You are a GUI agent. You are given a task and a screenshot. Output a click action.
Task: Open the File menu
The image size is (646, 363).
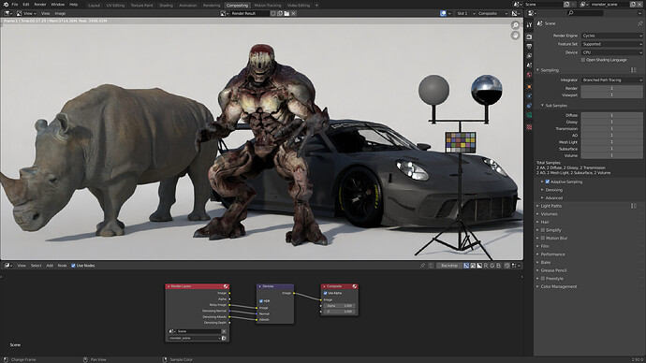15,5
